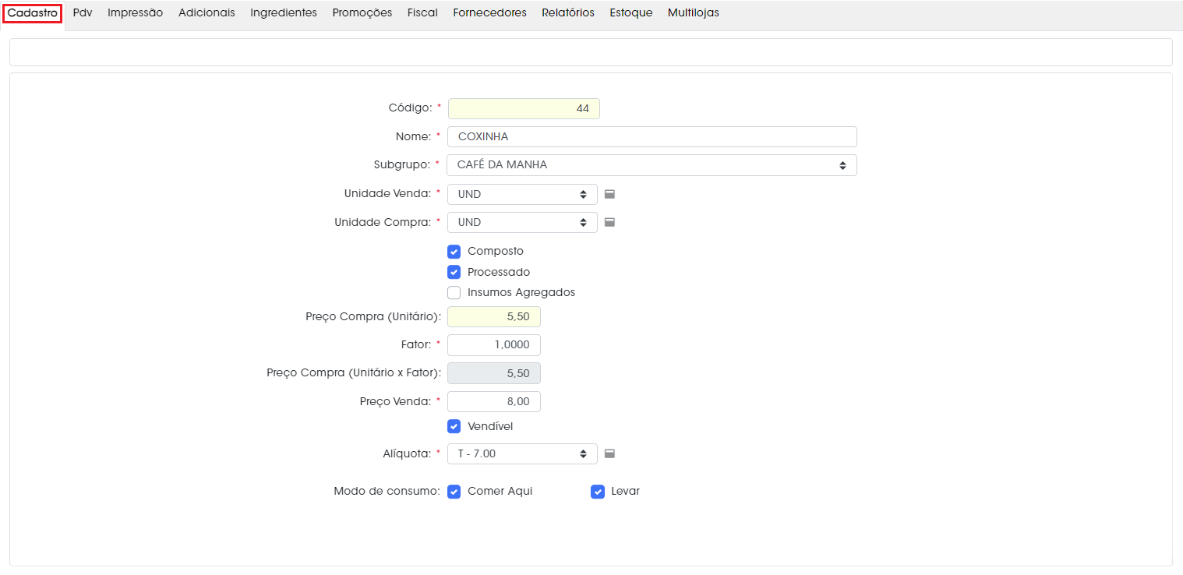Viewport: 1183px width, 575px height.
Task: Open the Impressão tab
Action: (136, 12)
